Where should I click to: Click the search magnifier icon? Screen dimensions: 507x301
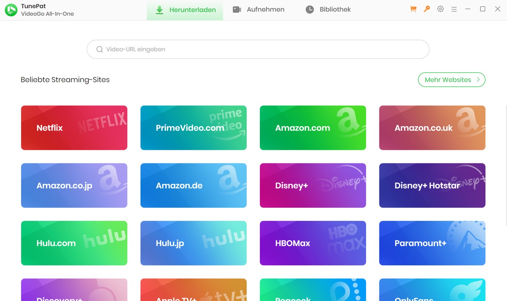(x=100, y=50)
